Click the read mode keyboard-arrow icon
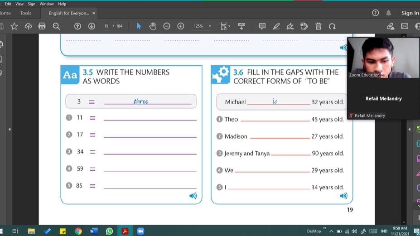 tap(241, 26)
